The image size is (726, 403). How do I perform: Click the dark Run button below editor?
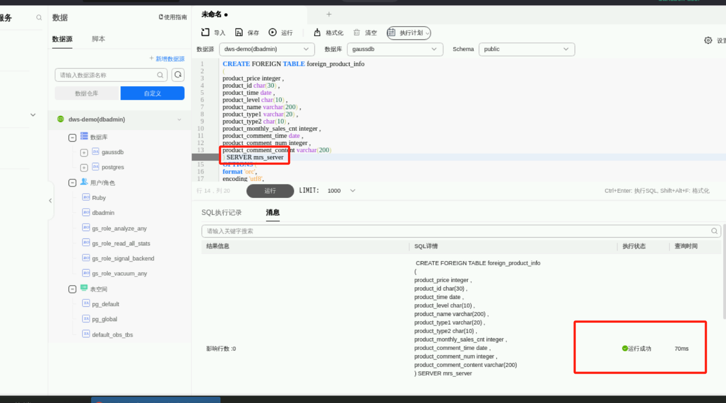[270, 191]
